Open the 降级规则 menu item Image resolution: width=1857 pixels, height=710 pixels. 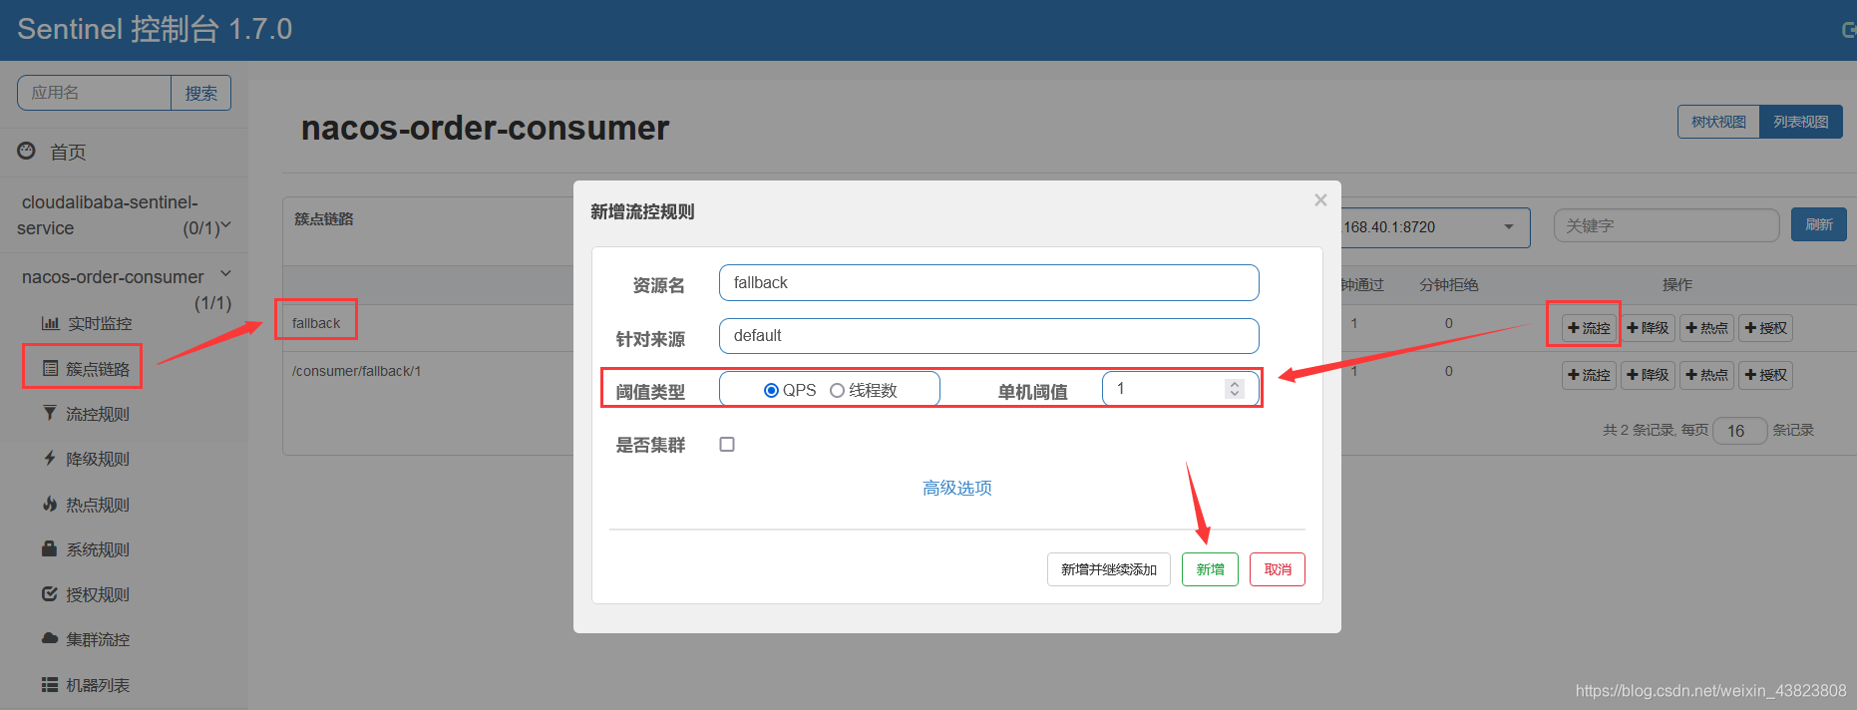click(x=98, y=459)
